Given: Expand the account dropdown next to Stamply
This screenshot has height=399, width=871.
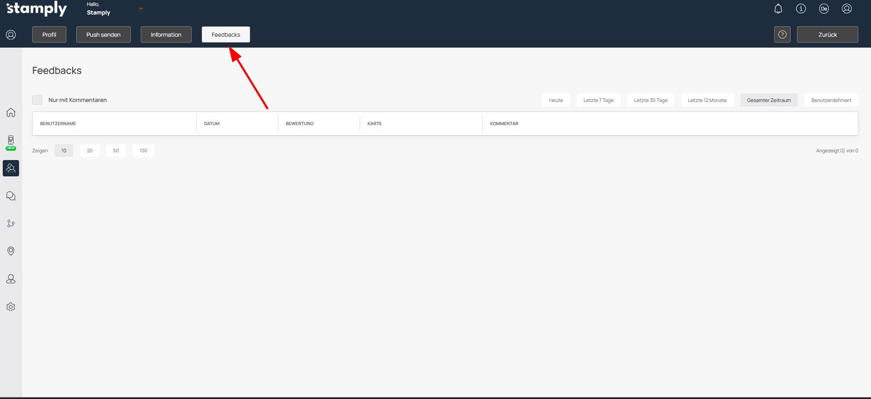Looking at the screenshot, I should coord(141,9).
